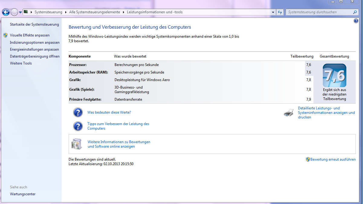The height and width of the screenshot is (204, 363).
Task: Open Tipps zum Verbessern der Leistung link
Action: point(118,126)
